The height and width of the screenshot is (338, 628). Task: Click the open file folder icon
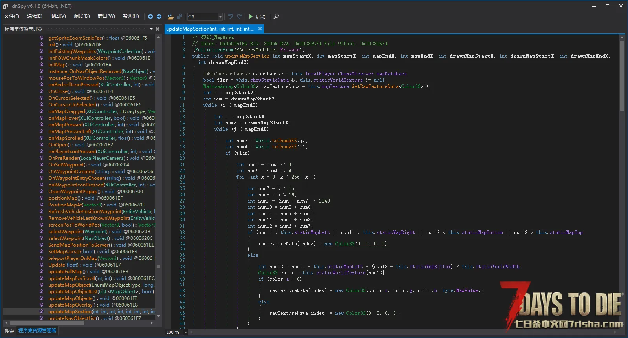pos(171,16)
